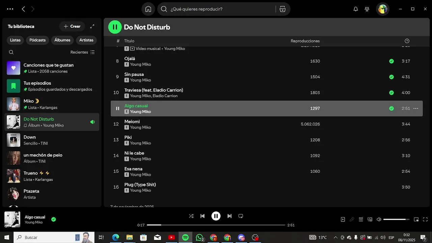Pause album with green header button
This screenshot has width=432, height=243.
click(x=115, y=27)
